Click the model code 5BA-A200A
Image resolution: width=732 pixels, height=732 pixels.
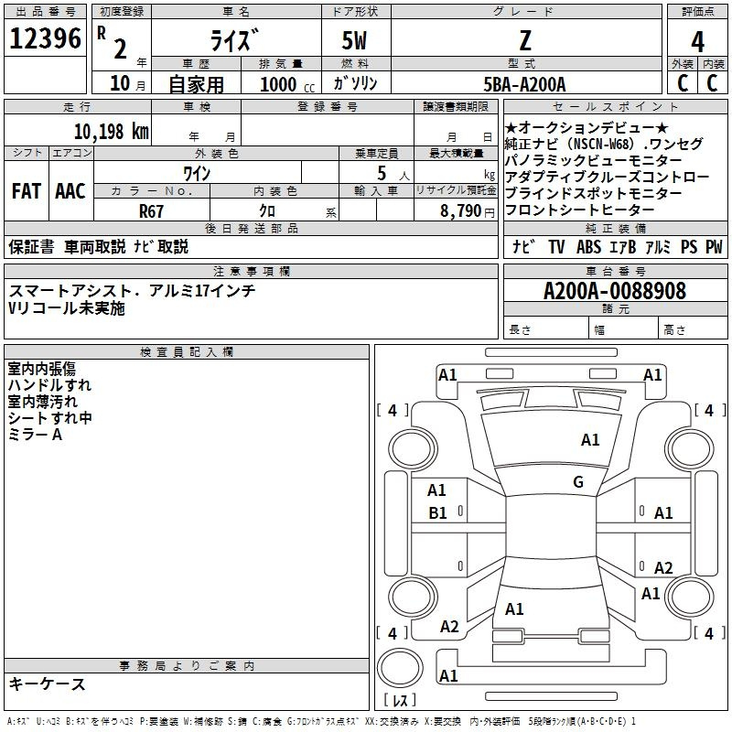click(524, 84)
